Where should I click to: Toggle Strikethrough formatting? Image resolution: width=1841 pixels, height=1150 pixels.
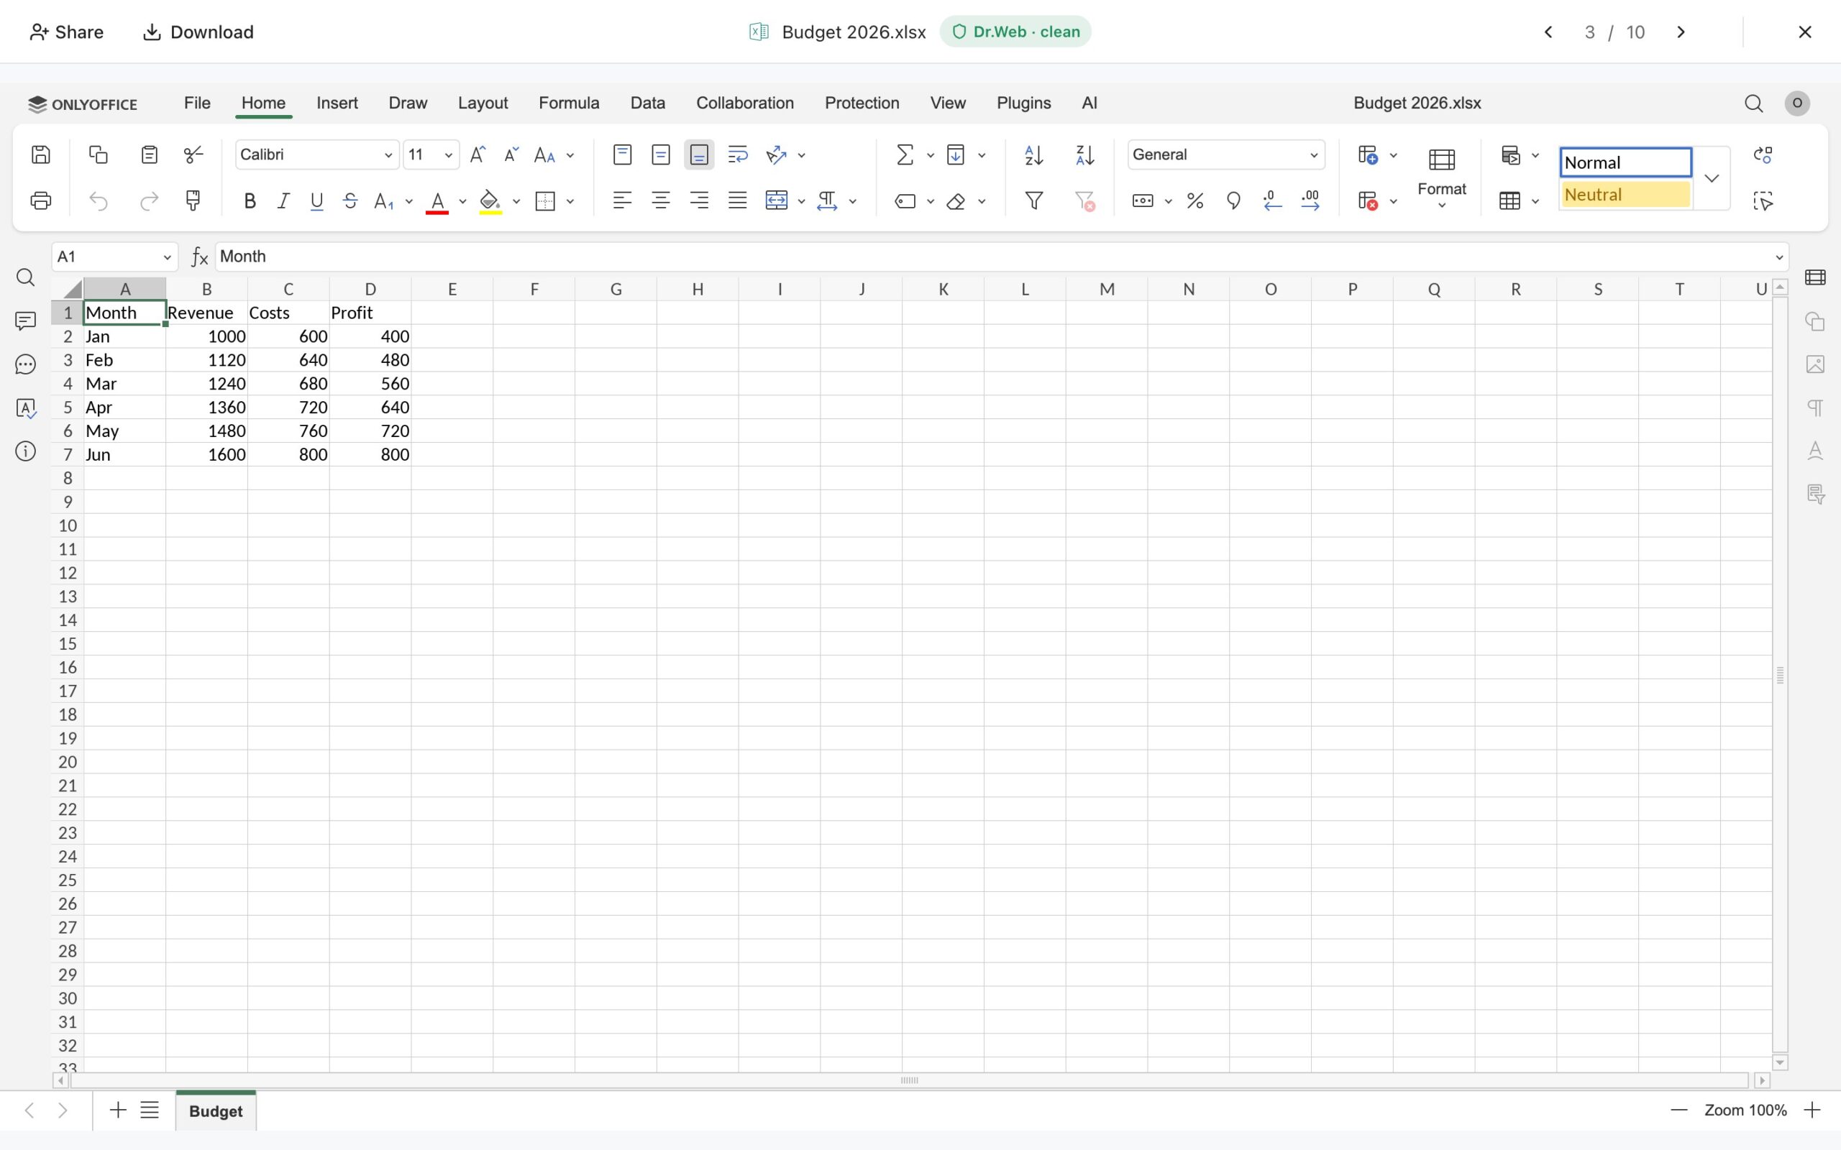coord(350,201)
